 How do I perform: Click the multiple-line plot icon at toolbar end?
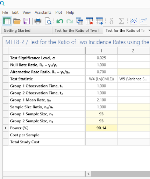[x=143, y=21]
